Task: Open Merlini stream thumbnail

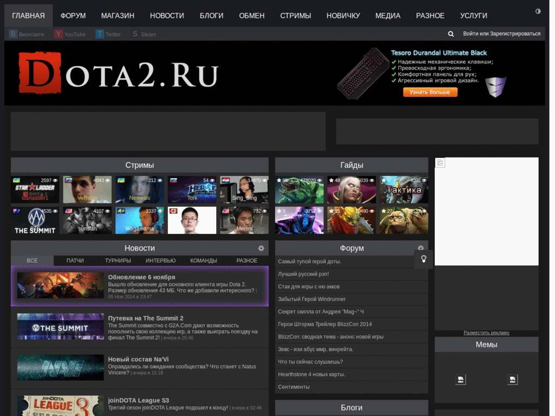Action: click(x=244, y=220)
